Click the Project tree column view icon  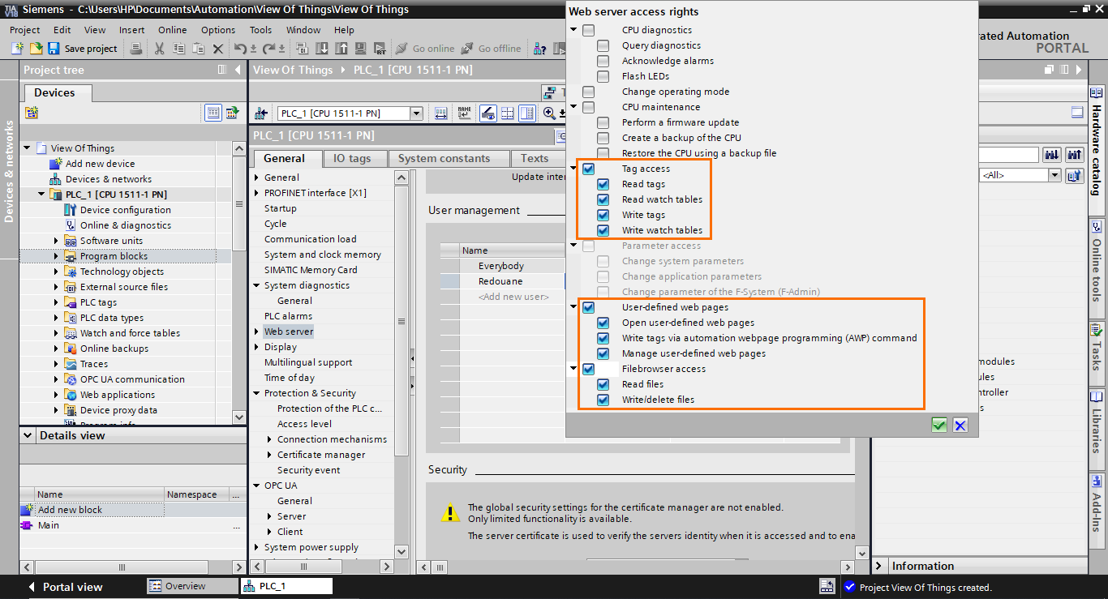tap(222, 70)
